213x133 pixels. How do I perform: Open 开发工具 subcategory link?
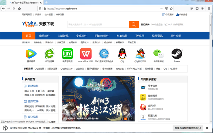tap(132, 42)
